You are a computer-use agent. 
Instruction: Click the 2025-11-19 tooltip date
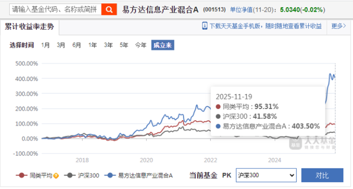(x=234, y=97)
